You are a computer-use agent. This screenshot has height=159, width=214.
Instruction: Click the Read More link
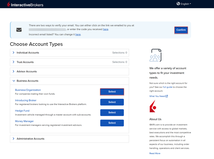coord(155,153)
